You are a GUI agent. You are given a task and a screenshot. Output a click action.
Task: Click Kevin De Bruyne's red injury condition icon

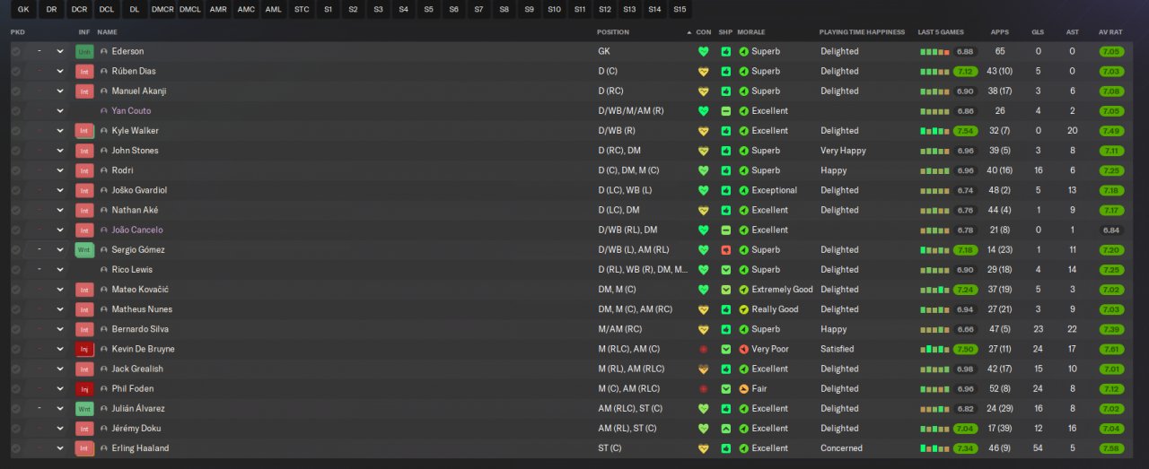click(704, 349)
